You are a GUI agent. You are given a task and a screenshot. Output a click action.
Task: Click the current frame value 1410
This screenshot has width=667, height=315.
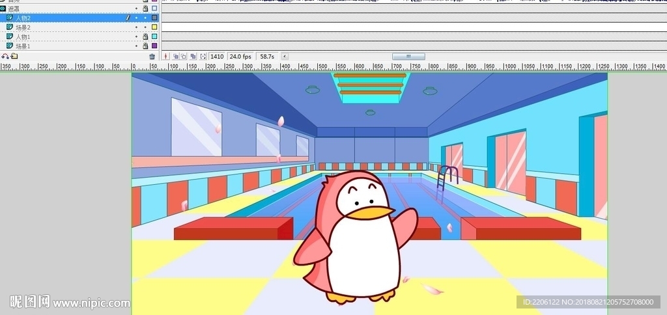tap(217, 57)
